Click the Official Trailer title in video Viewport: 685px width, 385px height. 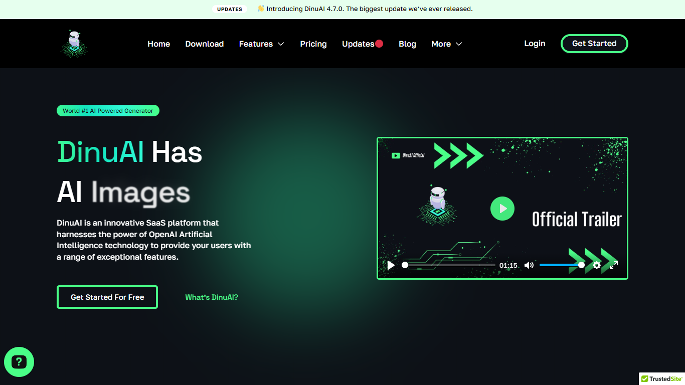577,220
